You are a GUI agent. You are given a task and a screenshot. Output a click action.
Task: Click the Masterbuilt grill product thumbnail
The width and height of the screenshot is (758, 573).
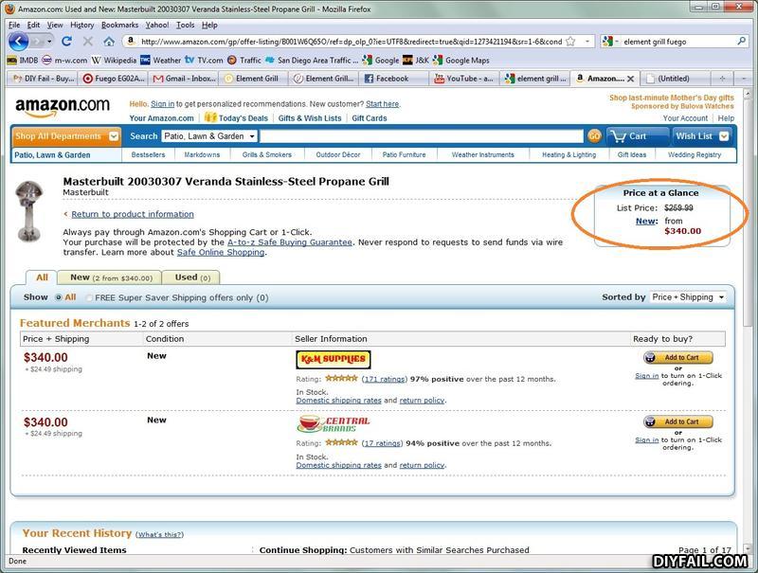click(x=29, y=210)
